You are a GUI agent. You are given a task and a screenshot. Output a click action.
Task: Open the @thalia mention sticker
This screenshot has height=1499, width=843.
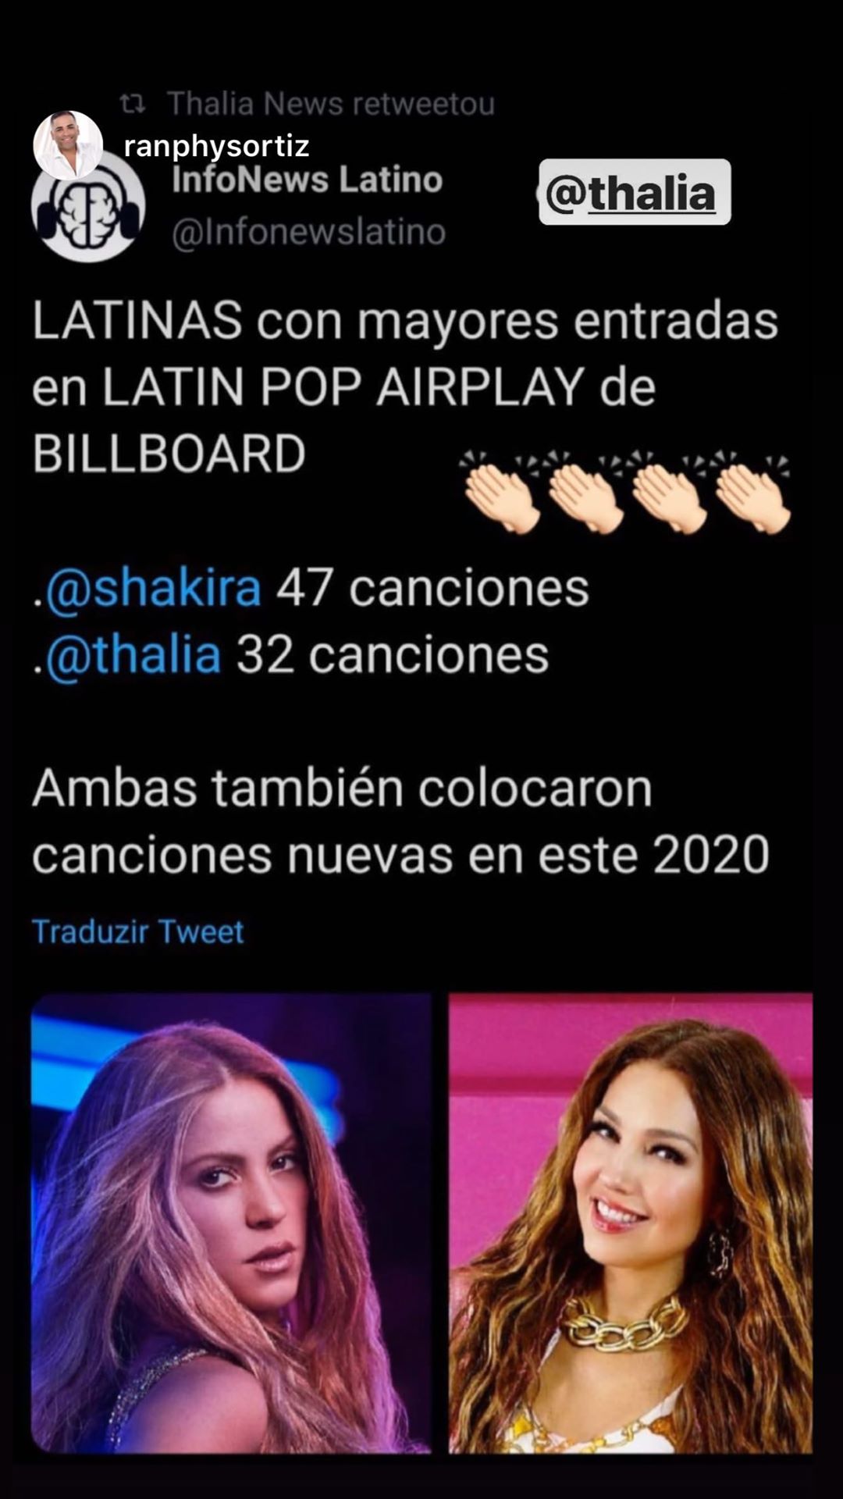[635, 193]
